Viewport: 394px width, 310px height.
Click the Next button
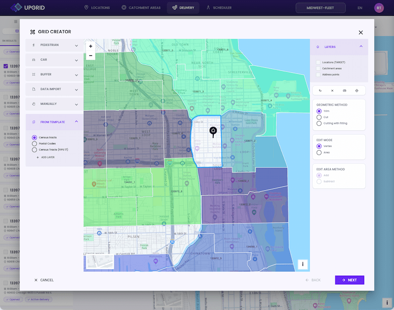click(x=350, y=280)
